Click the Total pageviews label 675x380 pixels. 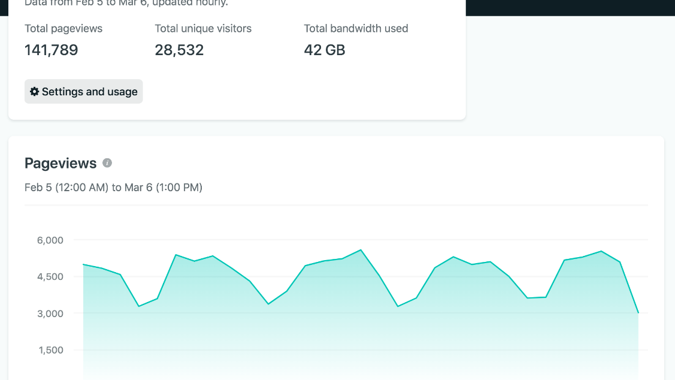click(63, 28)
